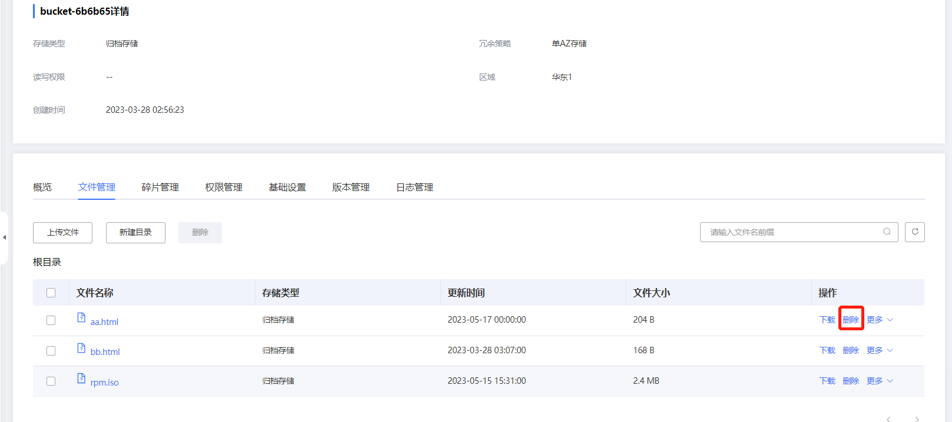Check the select-all checkbox in the table header
The image size is (952, 422).
pyautogui.click(x=51, y=293)
